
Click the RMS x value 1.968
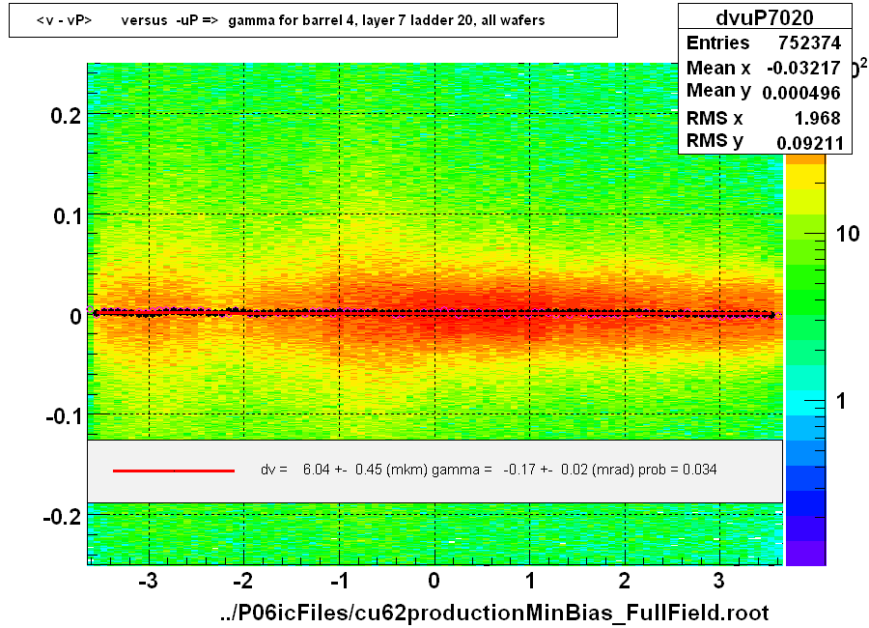(818, 118)
